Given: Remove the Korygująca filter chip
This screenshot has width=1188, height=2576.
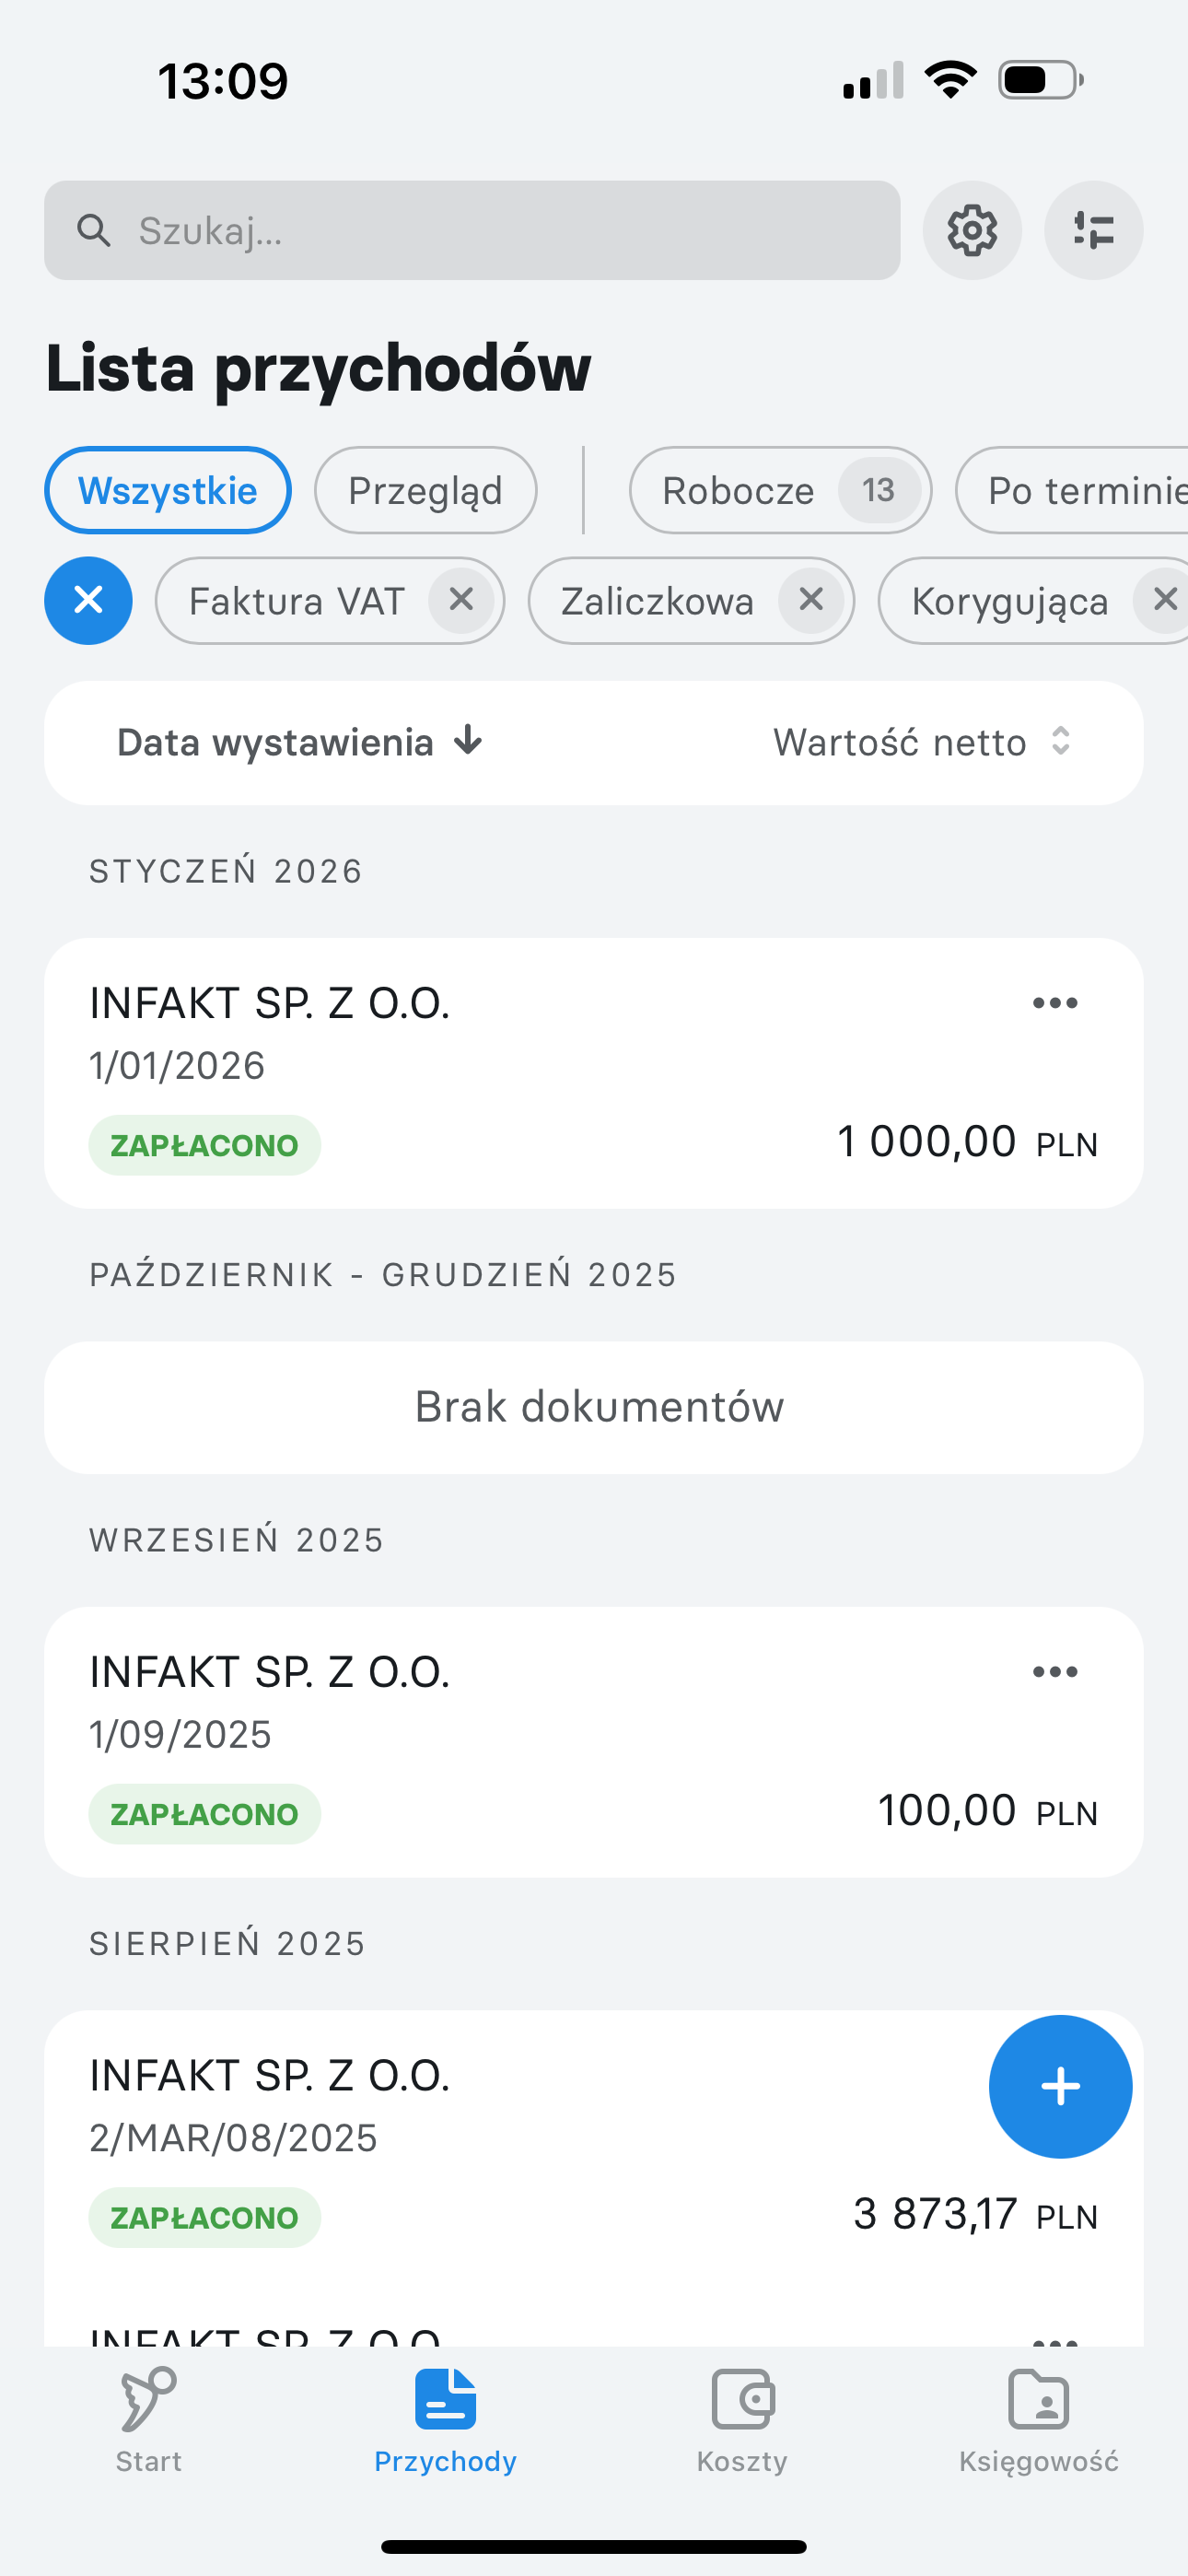Looking at the screenshot, I should point(1164,600).
